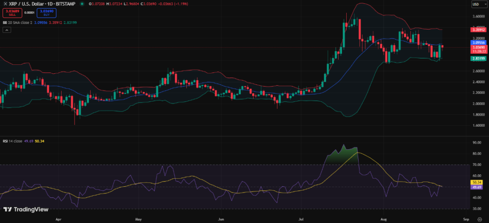Click the 2.20000 price axis label

click(x=478, y=93)
